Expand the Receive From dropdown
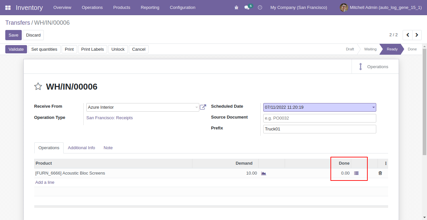427x220 pixels. [196, 107]
